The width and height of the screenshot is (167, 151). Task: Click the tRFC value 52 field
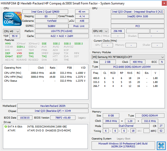tap(161, 131)
